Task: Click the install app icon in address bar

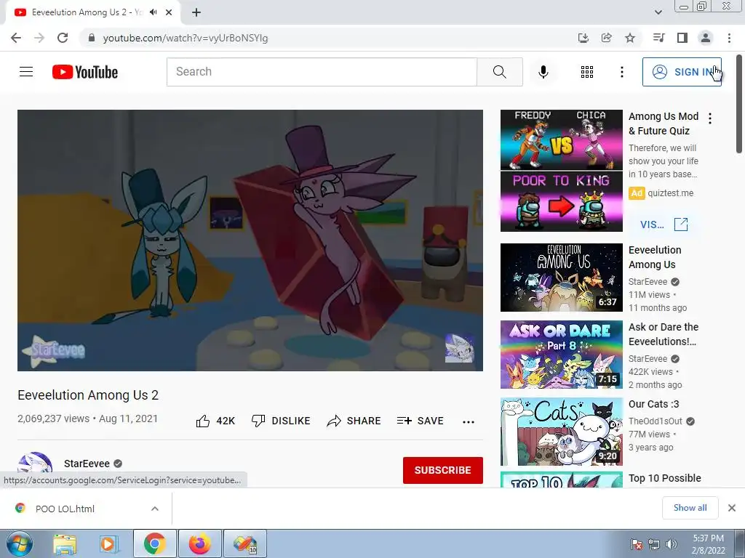Action: 583,38
